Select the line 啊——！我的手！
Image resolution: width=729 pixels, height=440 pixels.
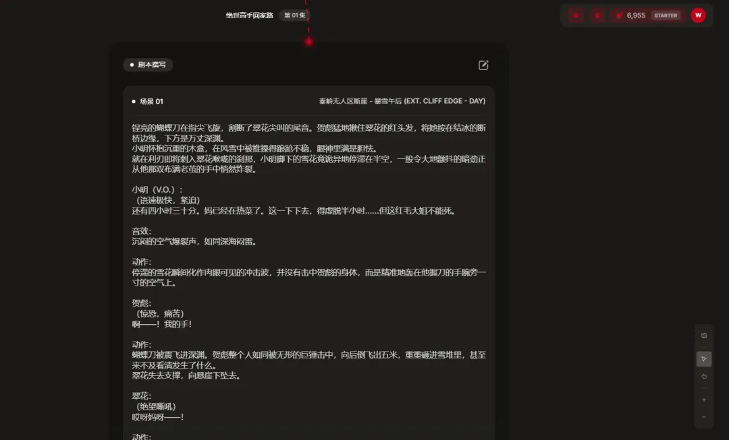coord(162,324)
